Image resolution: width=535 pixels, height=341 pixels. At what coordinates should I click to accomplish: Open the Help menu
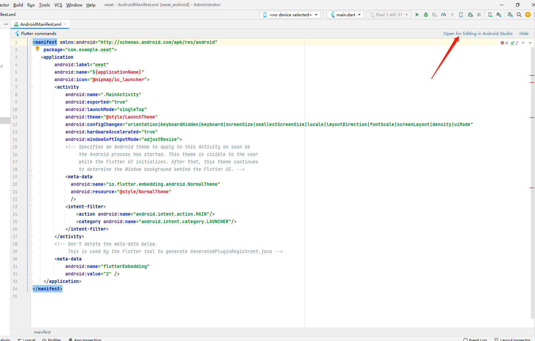91,5
